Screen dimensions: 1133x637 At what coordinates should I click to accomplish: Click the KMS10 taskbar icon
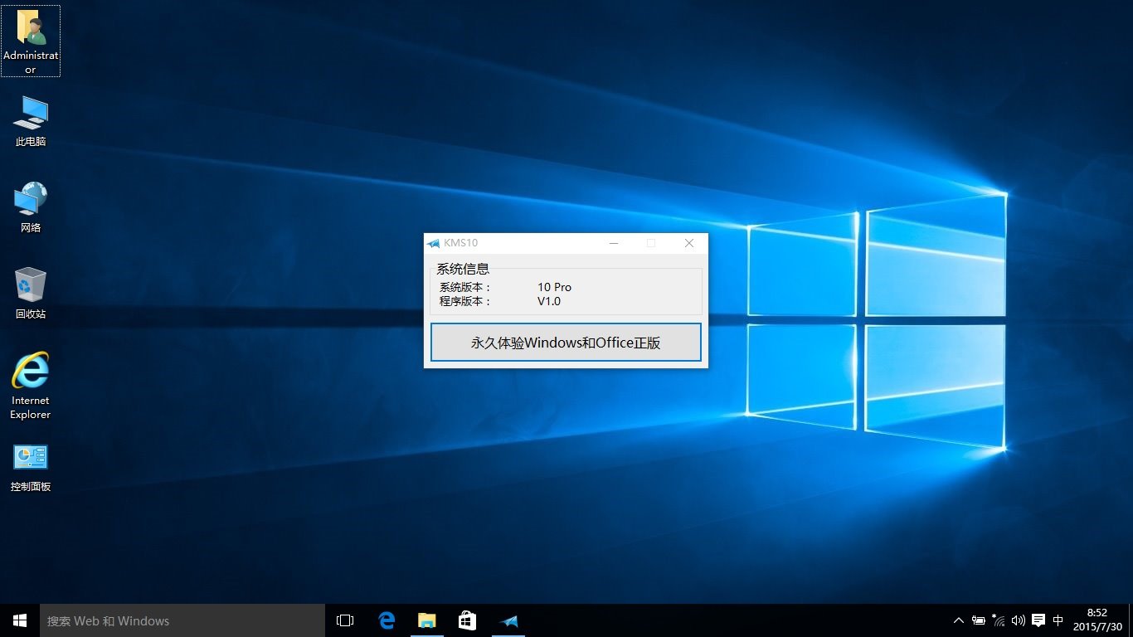tap(508, 620)
